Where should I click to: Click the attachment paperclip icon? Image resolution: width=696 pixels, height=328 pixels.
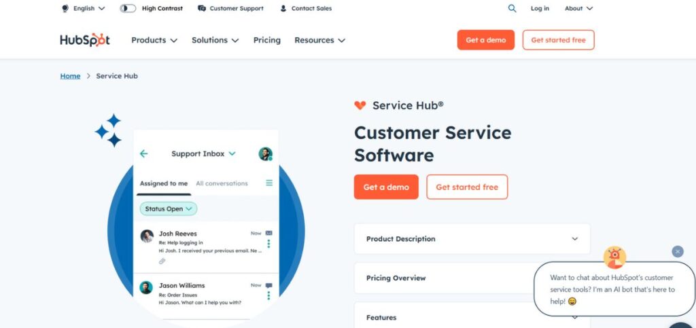(x=162, y=261)
